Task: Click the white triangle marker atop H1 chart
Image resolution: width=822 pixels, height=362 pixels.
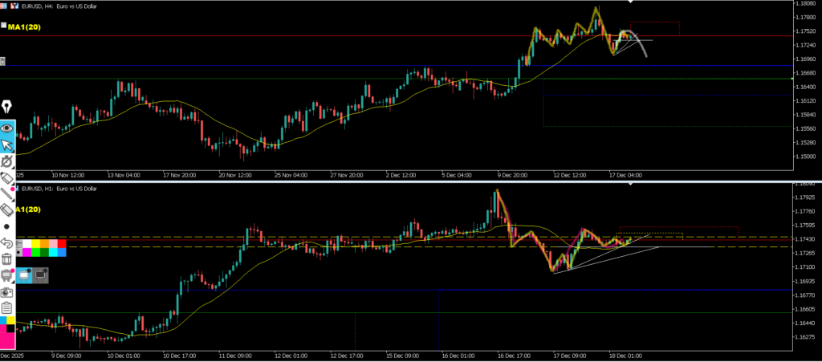Action: tap(631, 183)
